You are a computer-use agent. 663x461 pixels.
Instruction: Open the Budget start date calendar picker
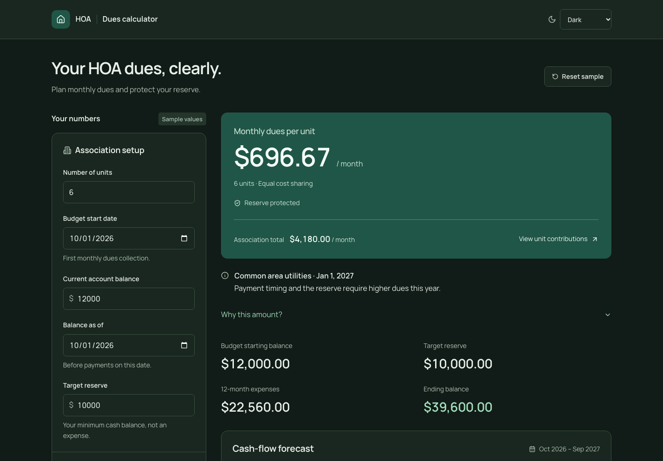[x=184, y=238]
